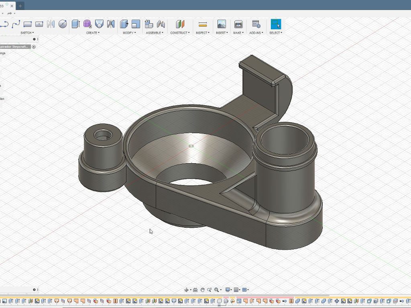Screen dimensions: 411x308
Task: Open the SKETCH dropdown menu
Action: pyautogui.click(x=27, y=33)
